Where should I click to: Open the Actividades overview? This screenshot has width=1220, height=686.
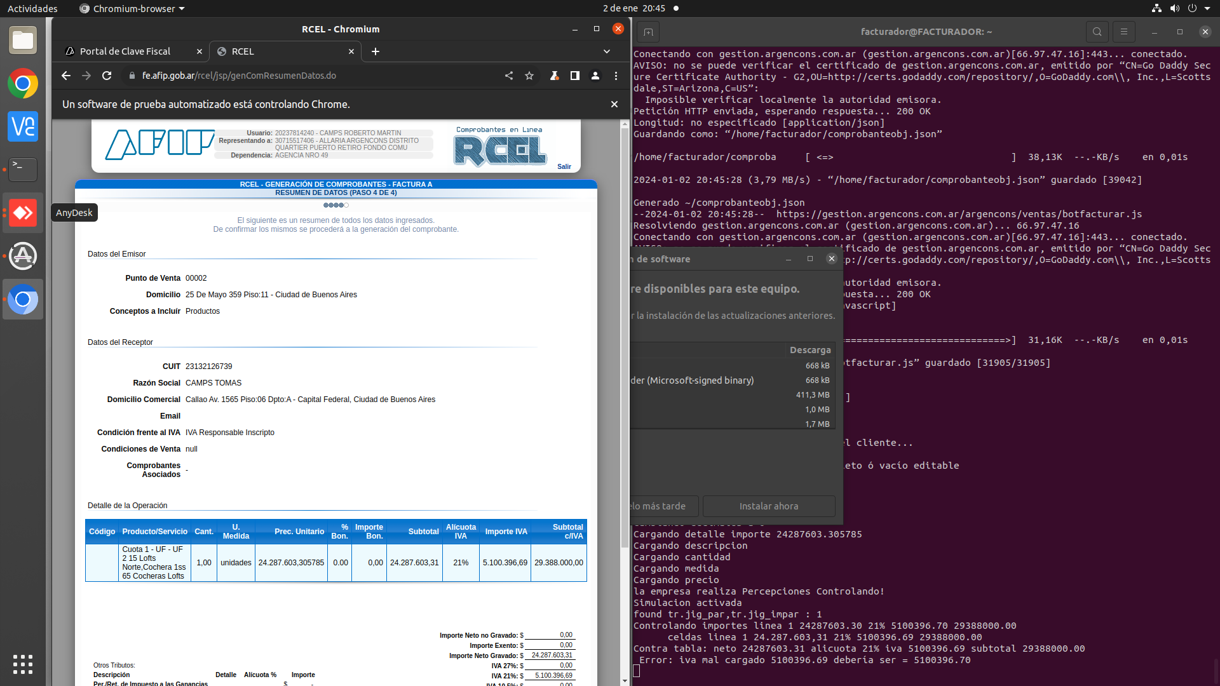click(32, 8)
